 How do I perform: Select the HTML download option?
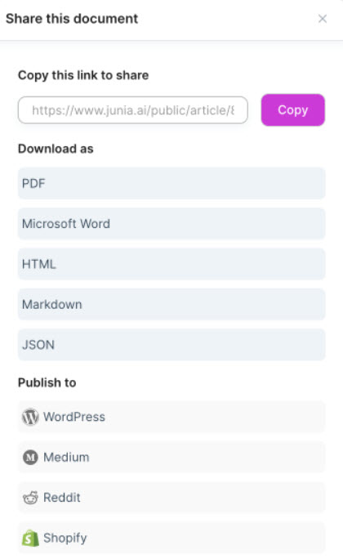point(171,264)
